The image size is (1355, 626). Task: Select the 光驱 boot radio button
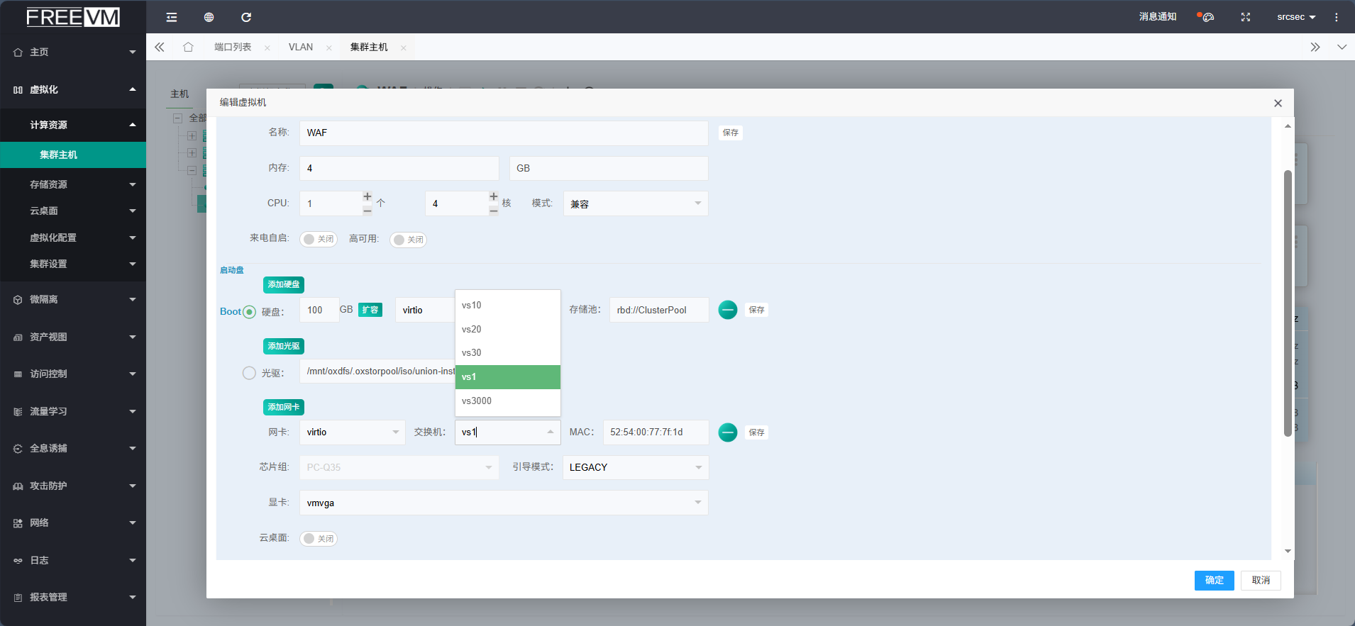[249, 373]
